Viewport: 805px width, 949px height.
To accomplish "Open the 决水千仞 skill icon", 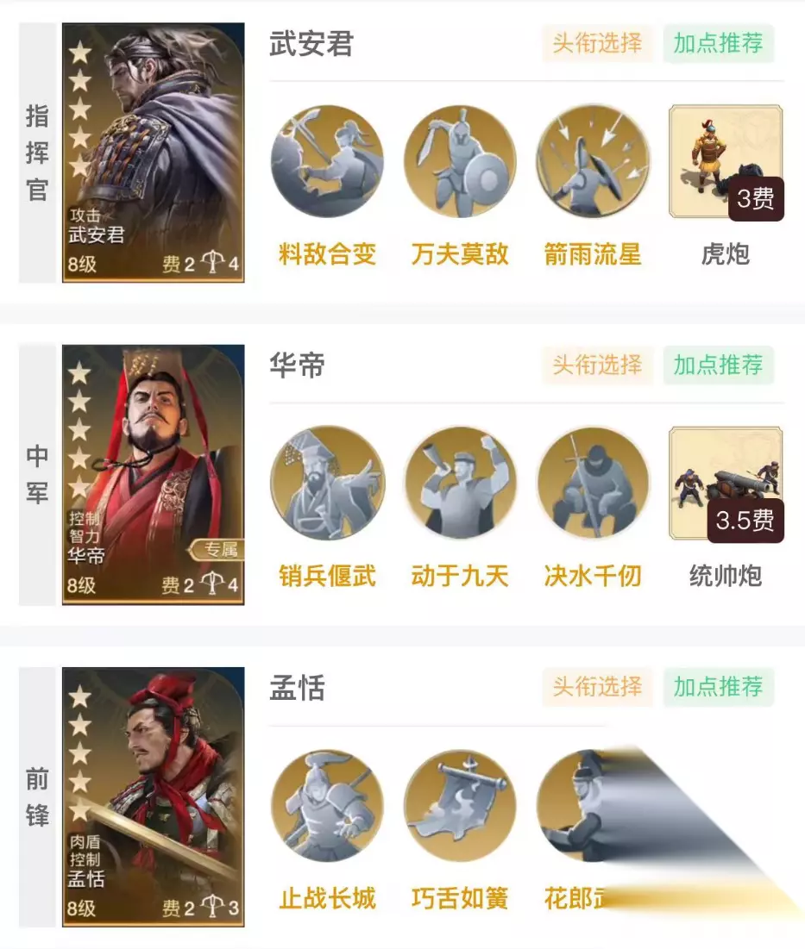I will [593, 483].
